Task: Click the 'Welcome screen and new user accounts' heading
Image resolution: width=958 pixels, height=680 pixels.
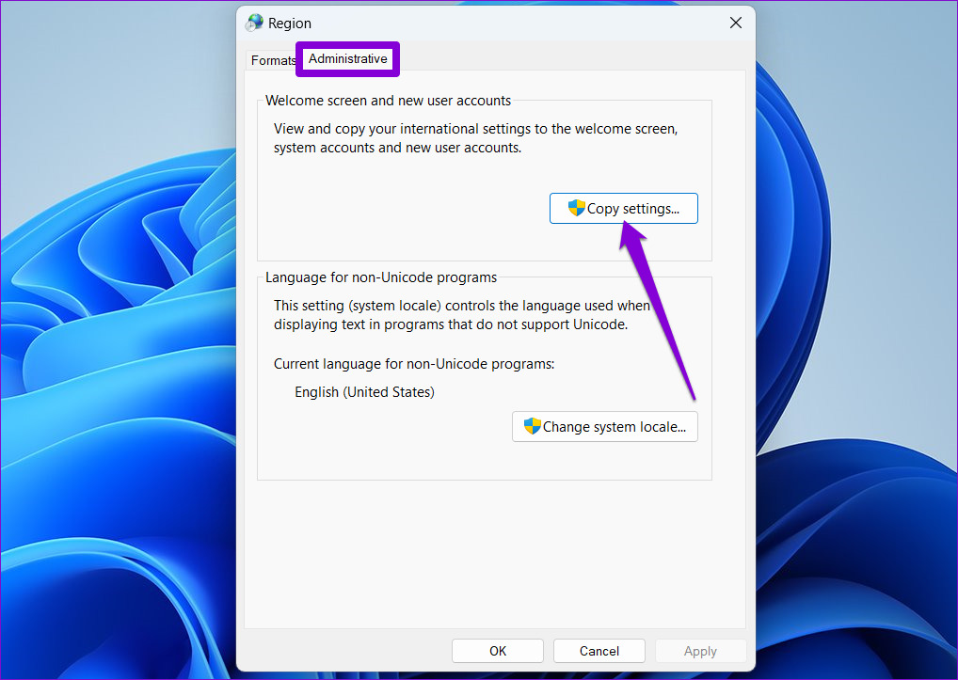Action: click(388, 100)
